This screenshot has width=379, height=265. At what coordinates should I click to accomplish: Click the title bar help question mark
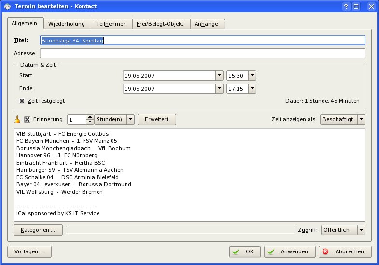click(346, 7)
